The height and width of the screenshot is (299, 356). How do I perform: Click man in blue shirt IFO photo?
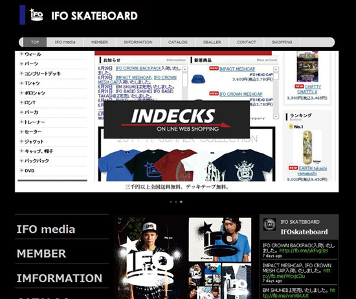pos(220,239)
